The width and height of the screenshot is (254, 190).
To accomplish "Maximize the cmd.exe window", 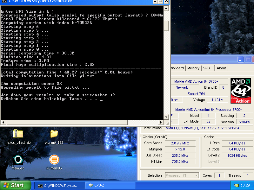I will 160,1.
